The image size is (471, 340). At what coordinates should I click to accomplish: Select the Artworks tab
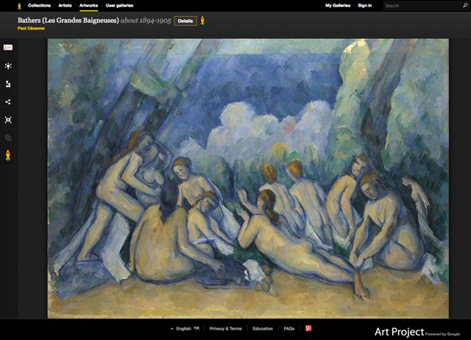(x=88, y=5)
